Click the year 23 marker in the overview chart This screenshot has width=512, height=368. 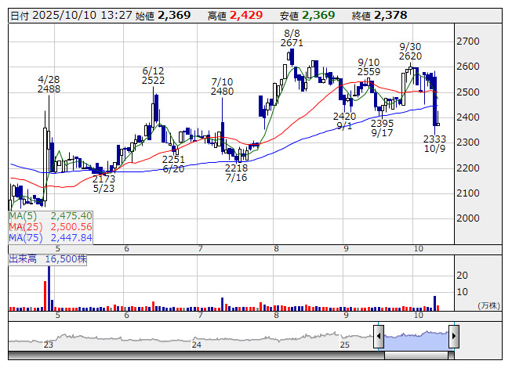(49, 345)
